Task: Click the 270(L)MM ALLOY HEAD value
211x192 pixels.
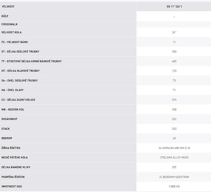Action: pos(174,158)
